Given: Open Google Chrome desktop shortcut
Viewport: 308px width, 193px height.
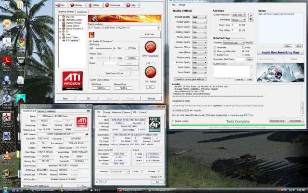Looking at the screenshot, I should click(21, 42).
